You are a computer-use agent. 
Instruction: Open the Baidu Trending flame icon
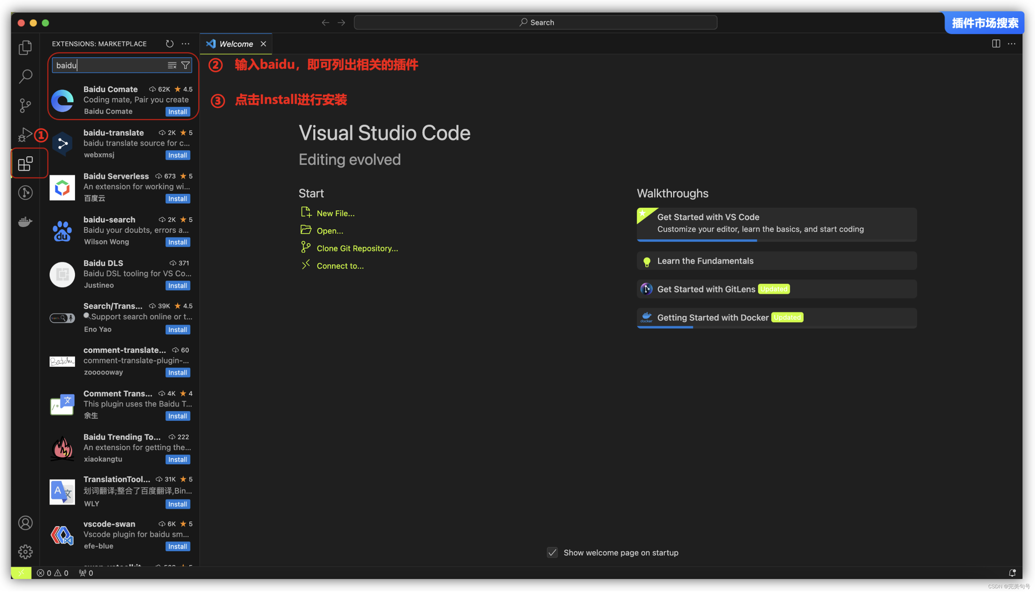(62, 449)
